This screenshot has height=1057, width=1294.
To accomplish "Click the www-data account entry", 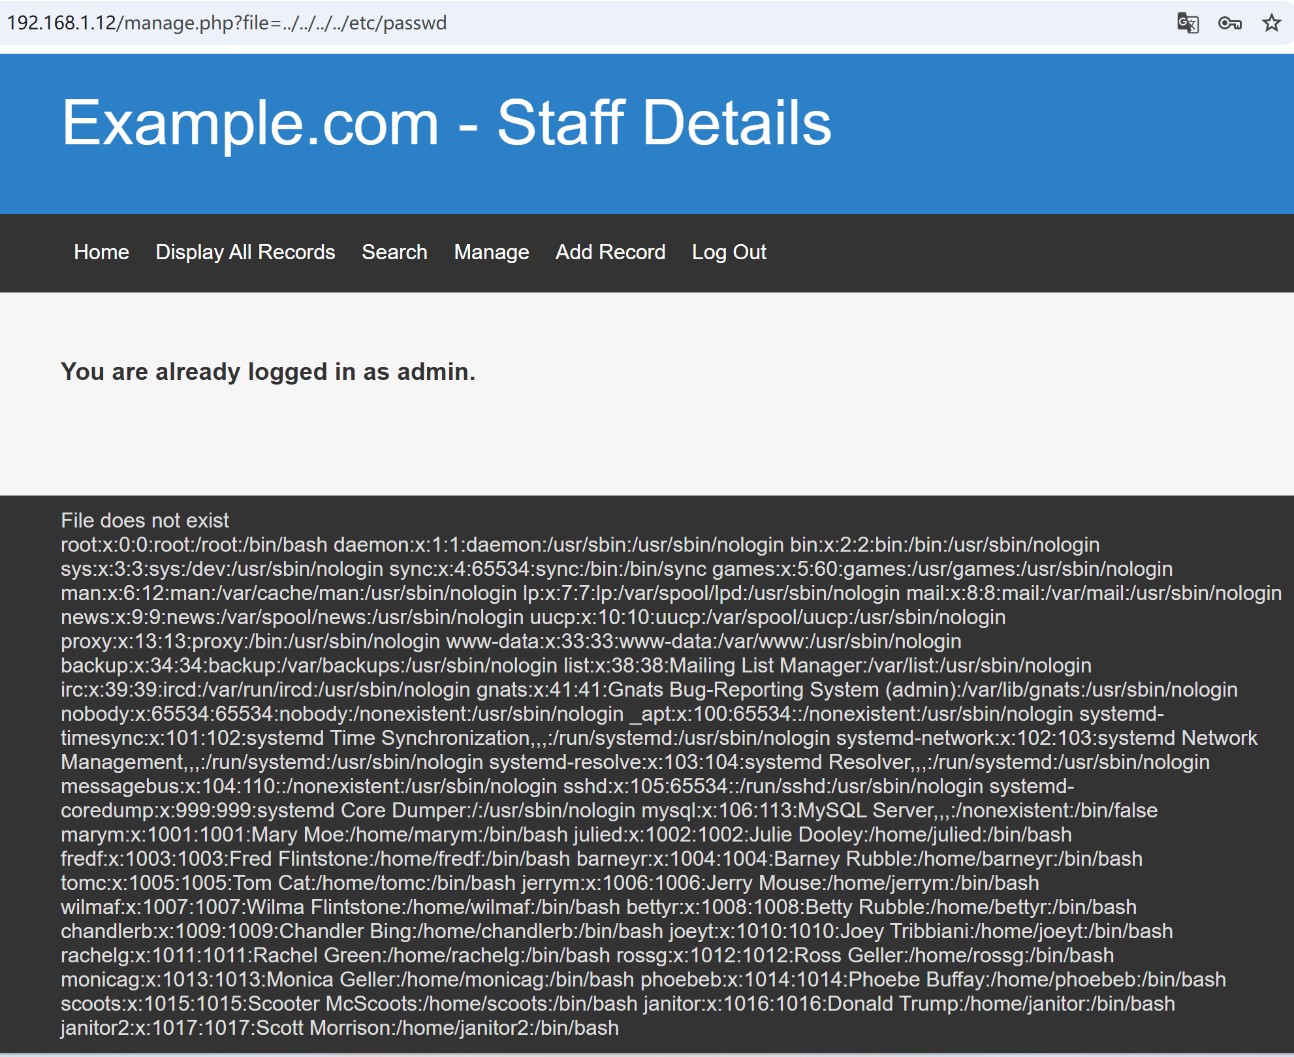I will tap(703, 641).
